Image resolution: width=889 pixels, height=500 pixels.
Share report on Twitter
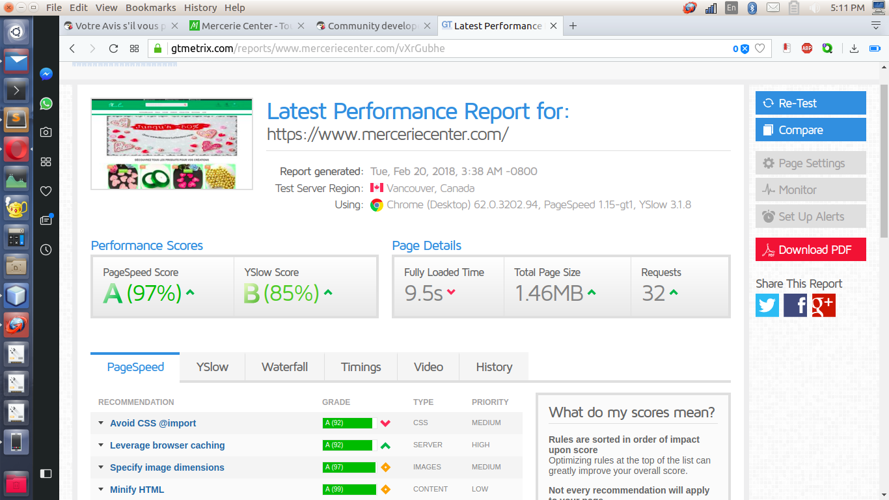(767, 305)
